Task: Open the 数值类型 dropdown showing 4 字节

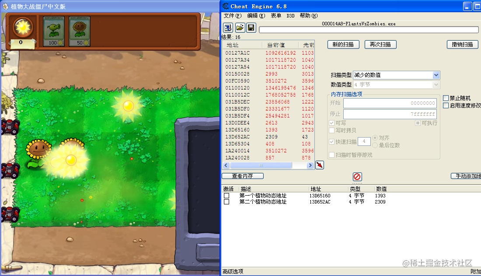Action: 396,85
